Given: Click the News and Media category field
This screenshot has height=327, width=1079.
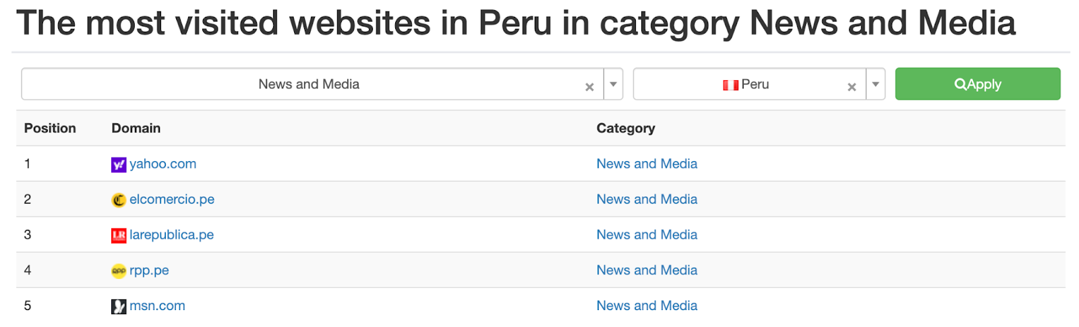Looking at the screenshot, I should [309, 84].
